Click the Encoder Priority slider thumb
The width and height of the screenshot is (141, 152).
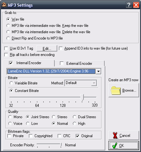tap(61, 145)
